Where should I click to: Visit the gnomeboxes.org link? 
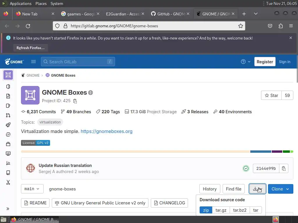pos(107,131)
